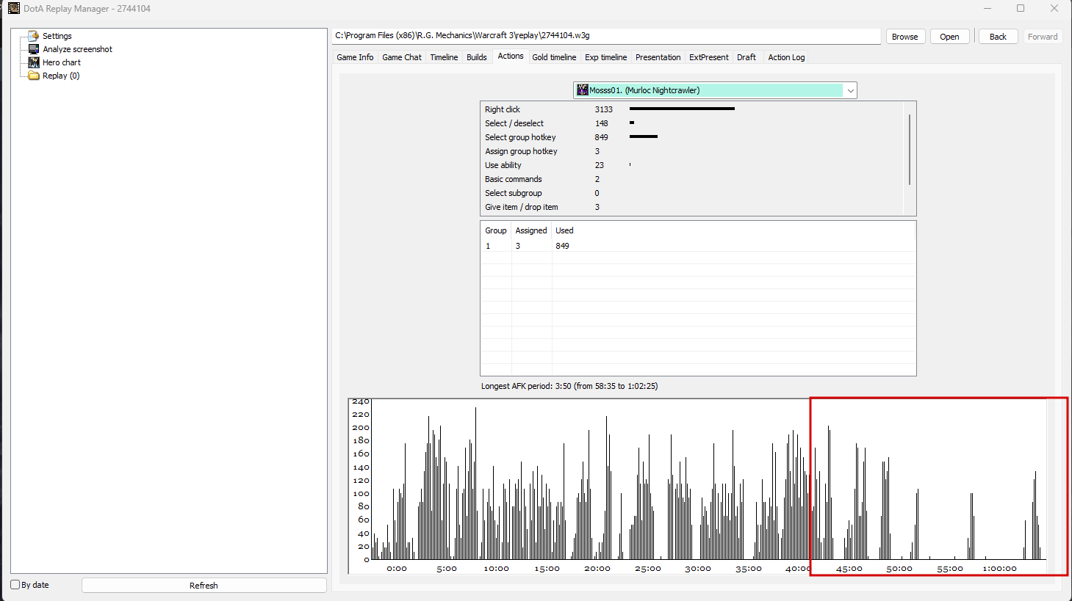
Task: Select the Actions tab
Action: (511, 56)
